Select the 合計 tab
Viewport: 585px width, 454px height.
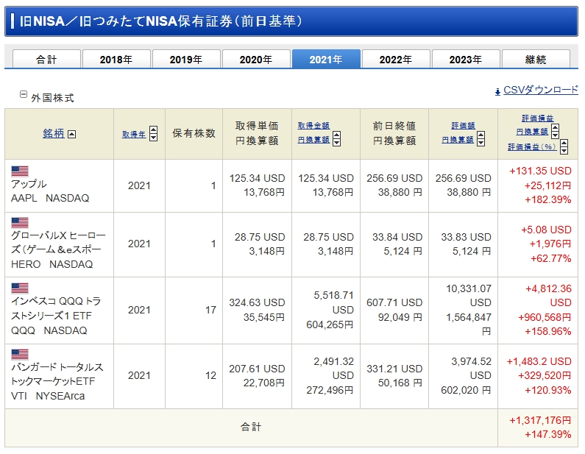pos(46,60)
